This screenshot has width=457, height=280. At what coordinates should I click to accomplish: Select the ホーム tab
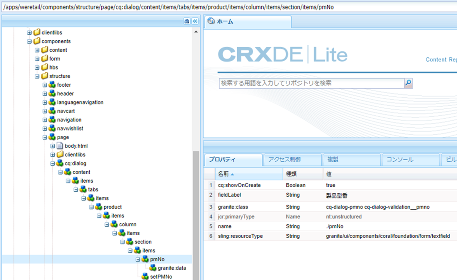(248, 22)
